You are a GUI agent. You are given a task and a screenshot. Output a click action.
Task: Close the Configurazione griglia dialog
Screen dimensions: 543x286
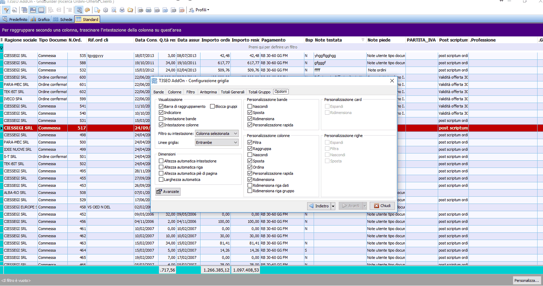click(x=392, y=81)
